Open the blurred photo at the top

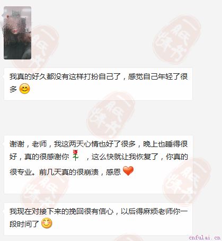click(x=17, y=33)
